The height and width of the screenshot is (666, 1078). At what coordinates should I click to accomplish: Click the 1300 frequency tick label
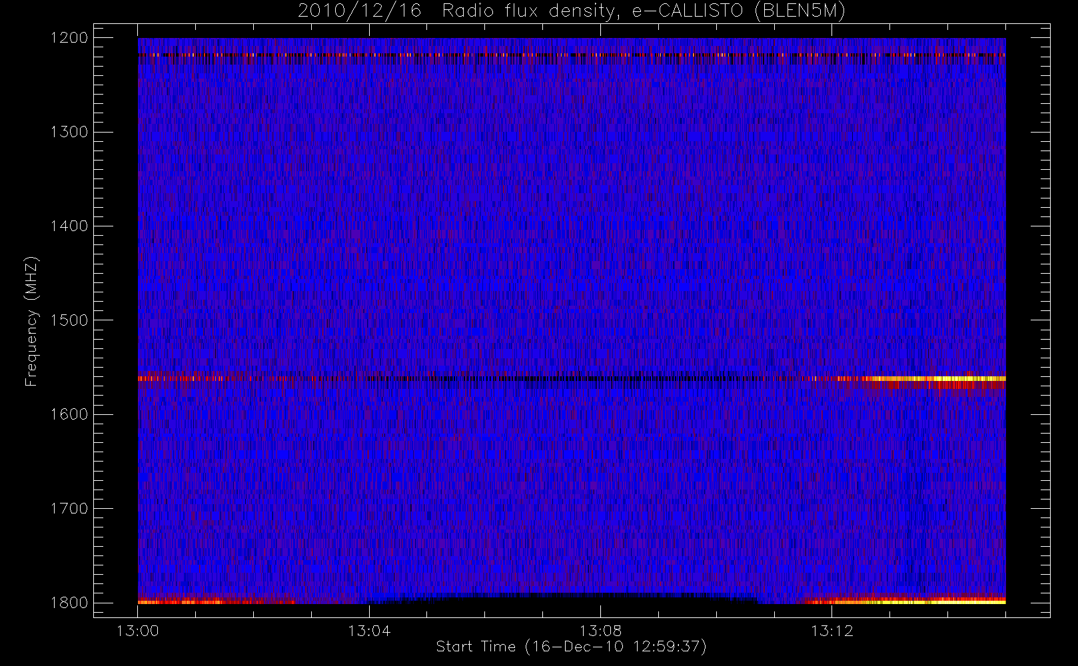[69, 132]
